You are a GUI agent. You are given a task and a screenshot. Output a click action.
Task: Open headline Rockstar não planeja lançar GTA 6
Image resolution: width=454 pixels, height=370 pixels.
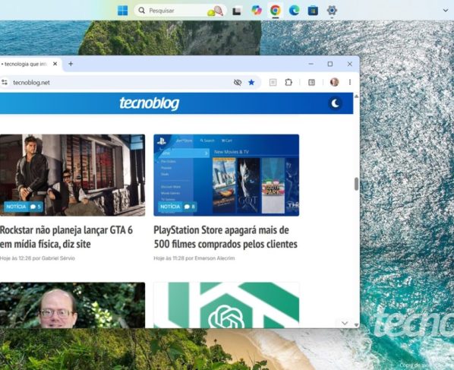coord(66,237)
